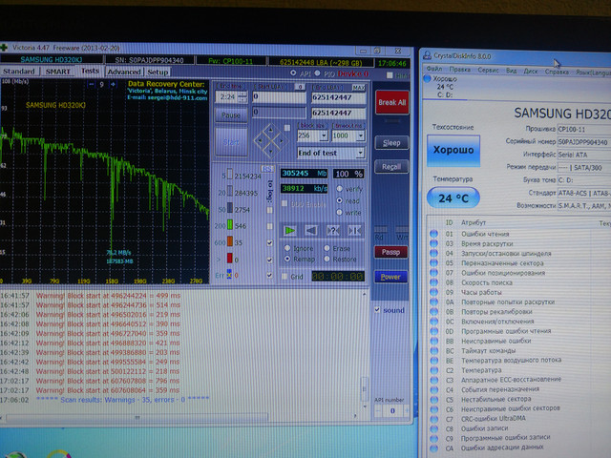Image resolution: width=611 pixels, height=458 pixels.
Task: Select the API radio button
Action: pos(293,73)
